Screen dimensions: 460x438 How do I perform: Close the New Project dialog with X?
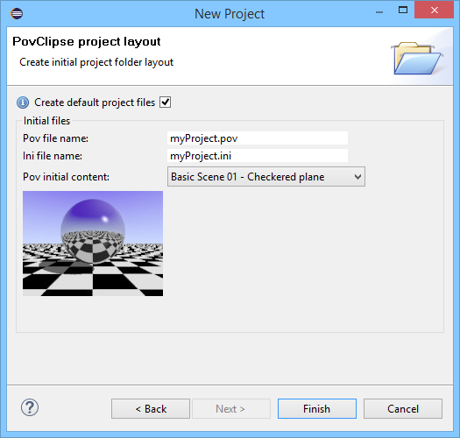(435, 11)
